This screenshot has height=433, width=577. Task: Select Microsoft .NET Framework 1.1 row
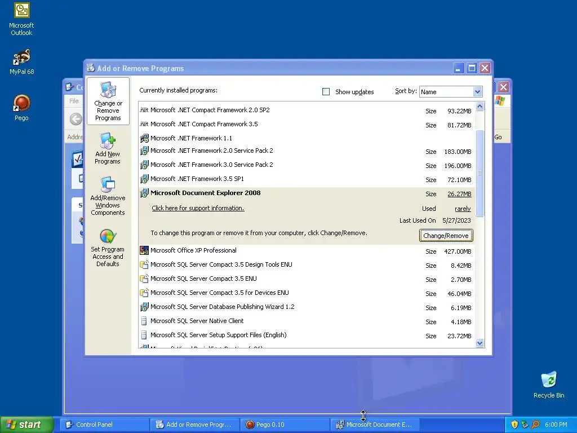(x=307, y=138)
